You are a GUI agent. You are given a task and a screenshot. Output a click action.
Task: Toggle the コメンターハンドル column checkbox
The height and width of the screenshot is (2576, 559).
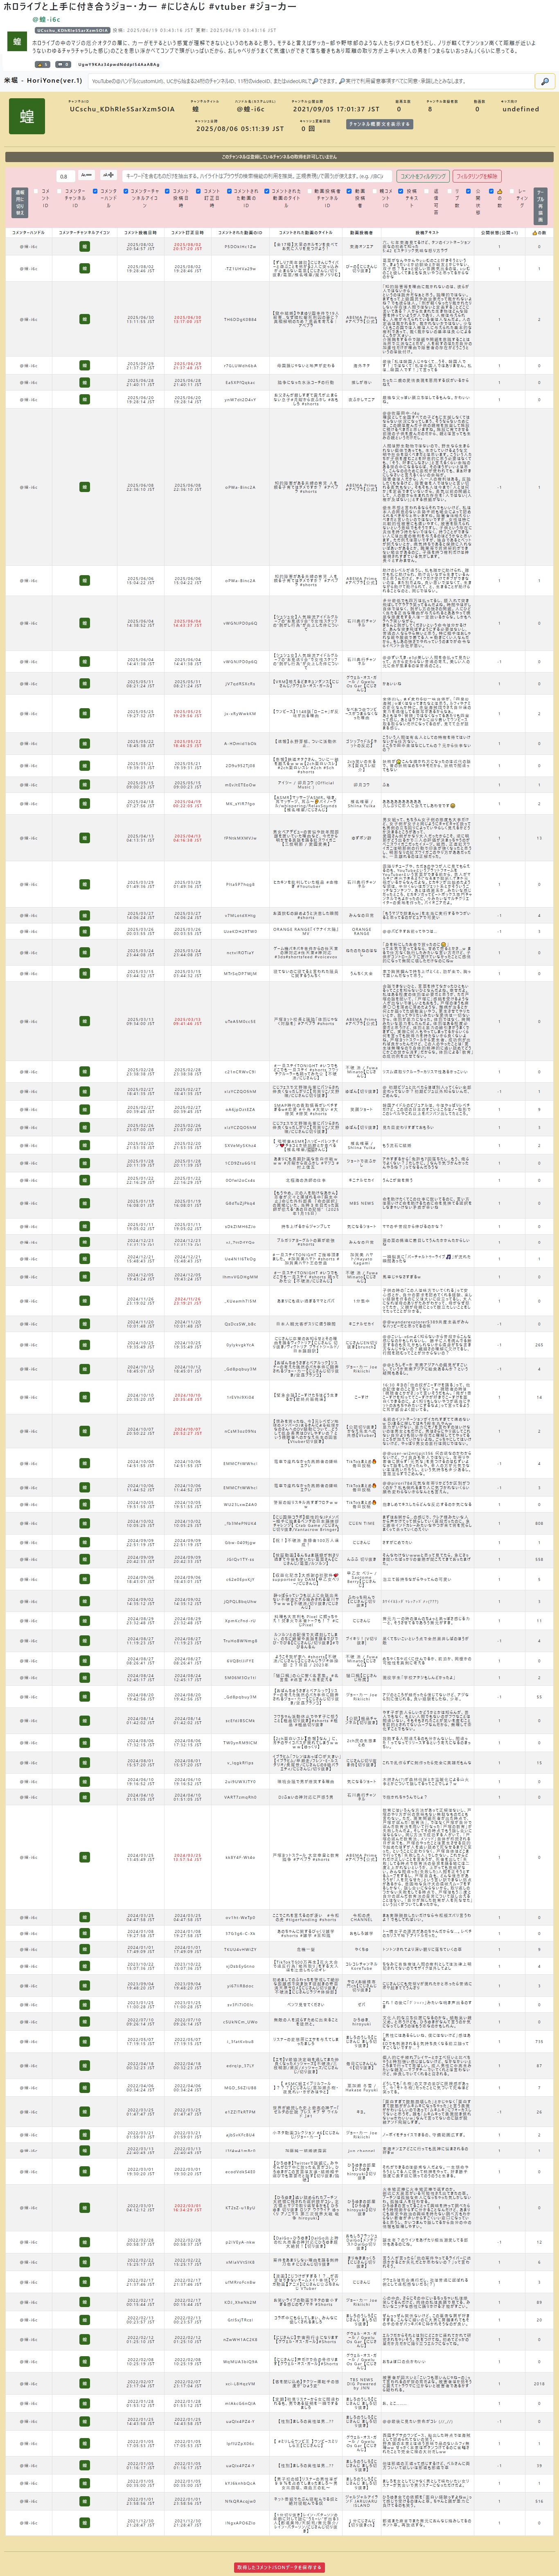click(95, 191)
